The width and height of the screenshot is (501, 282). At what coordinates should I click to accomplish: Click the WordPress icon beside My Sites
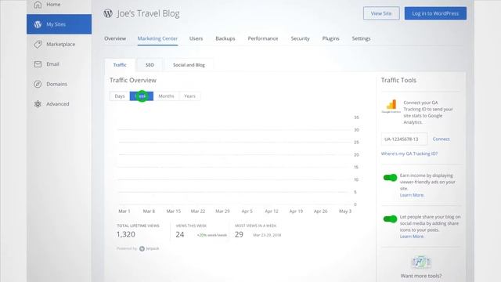[x=38, y=24]
